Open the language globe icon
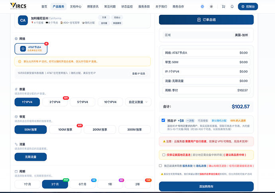The height and width of the screenshot is (193, 275). (202, 6)
